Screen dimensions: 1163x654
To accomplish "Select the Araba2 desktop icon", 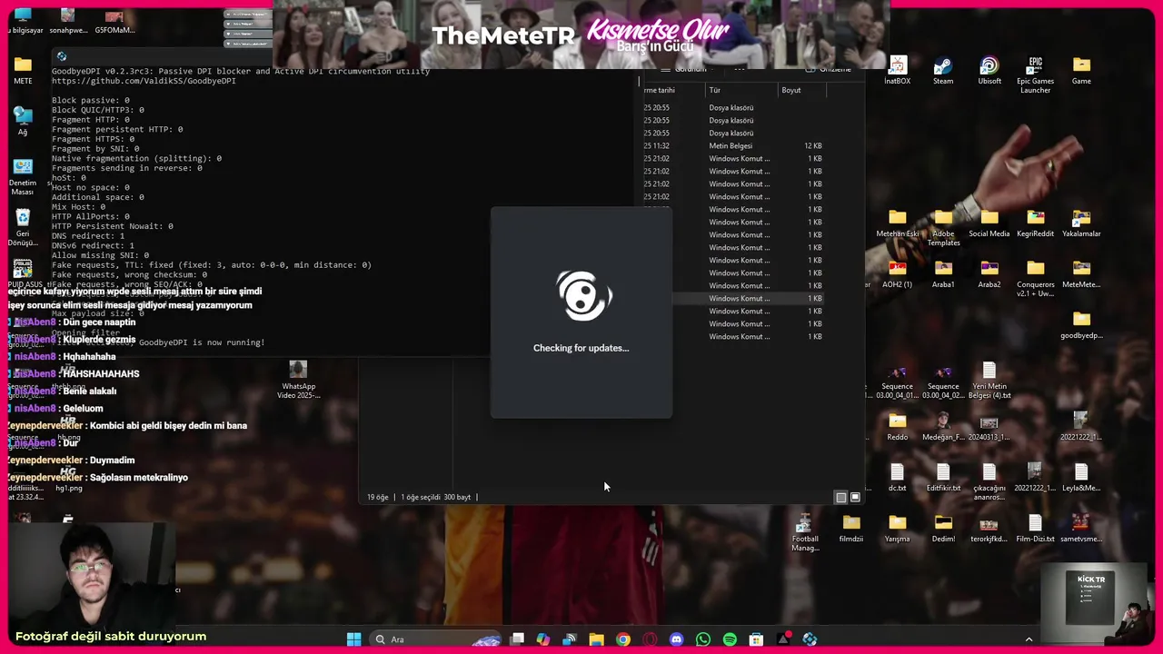I will [x=989, y=274].
